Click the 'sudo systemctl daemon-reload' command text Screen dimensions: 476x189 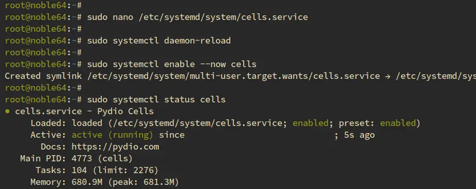coord(159,40)
